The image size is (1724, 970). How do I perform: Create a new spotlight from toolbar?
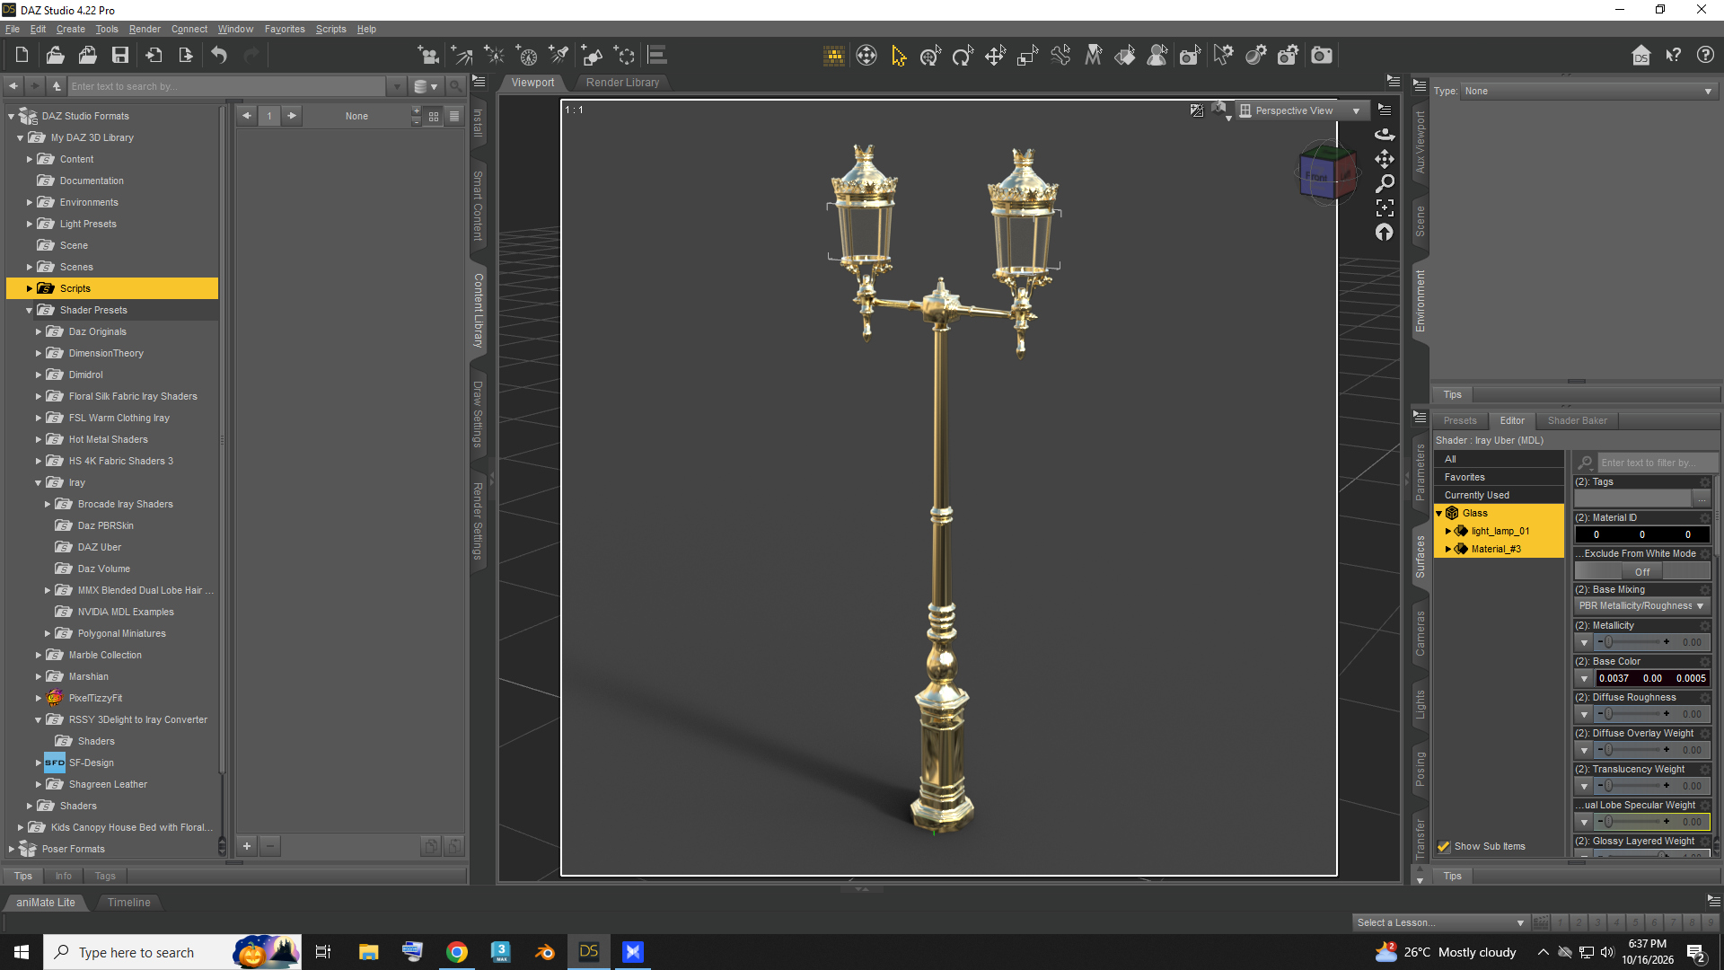pos(559,56)
